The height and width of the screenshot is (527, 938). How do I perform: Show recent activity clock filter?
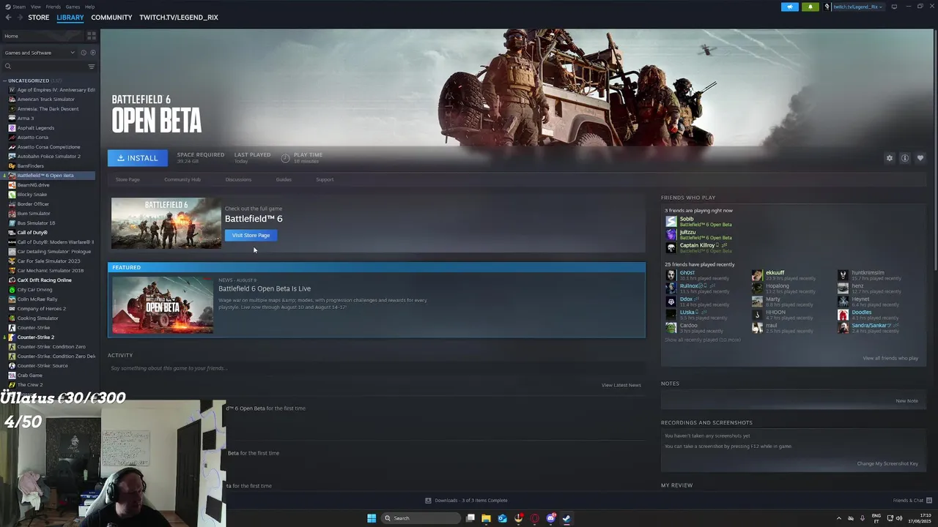click(84, 53)
